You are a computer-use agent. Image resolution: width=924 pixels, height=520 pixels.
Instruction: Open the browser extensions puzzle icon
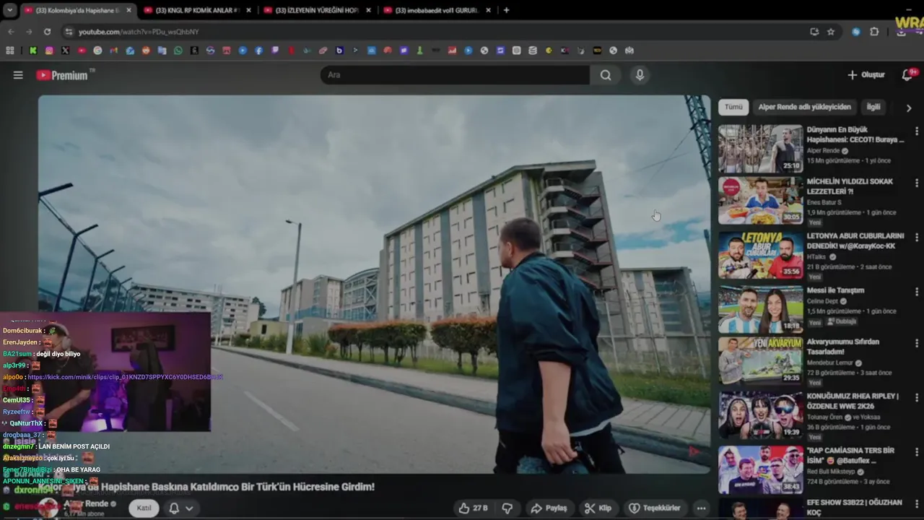874,32
